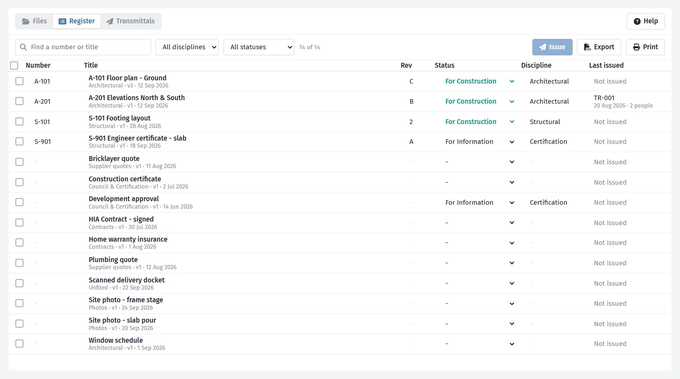This screenshot has height=379, width=680.
Task: Click the Export CSV file icon
Action: [x=587, y=47]
